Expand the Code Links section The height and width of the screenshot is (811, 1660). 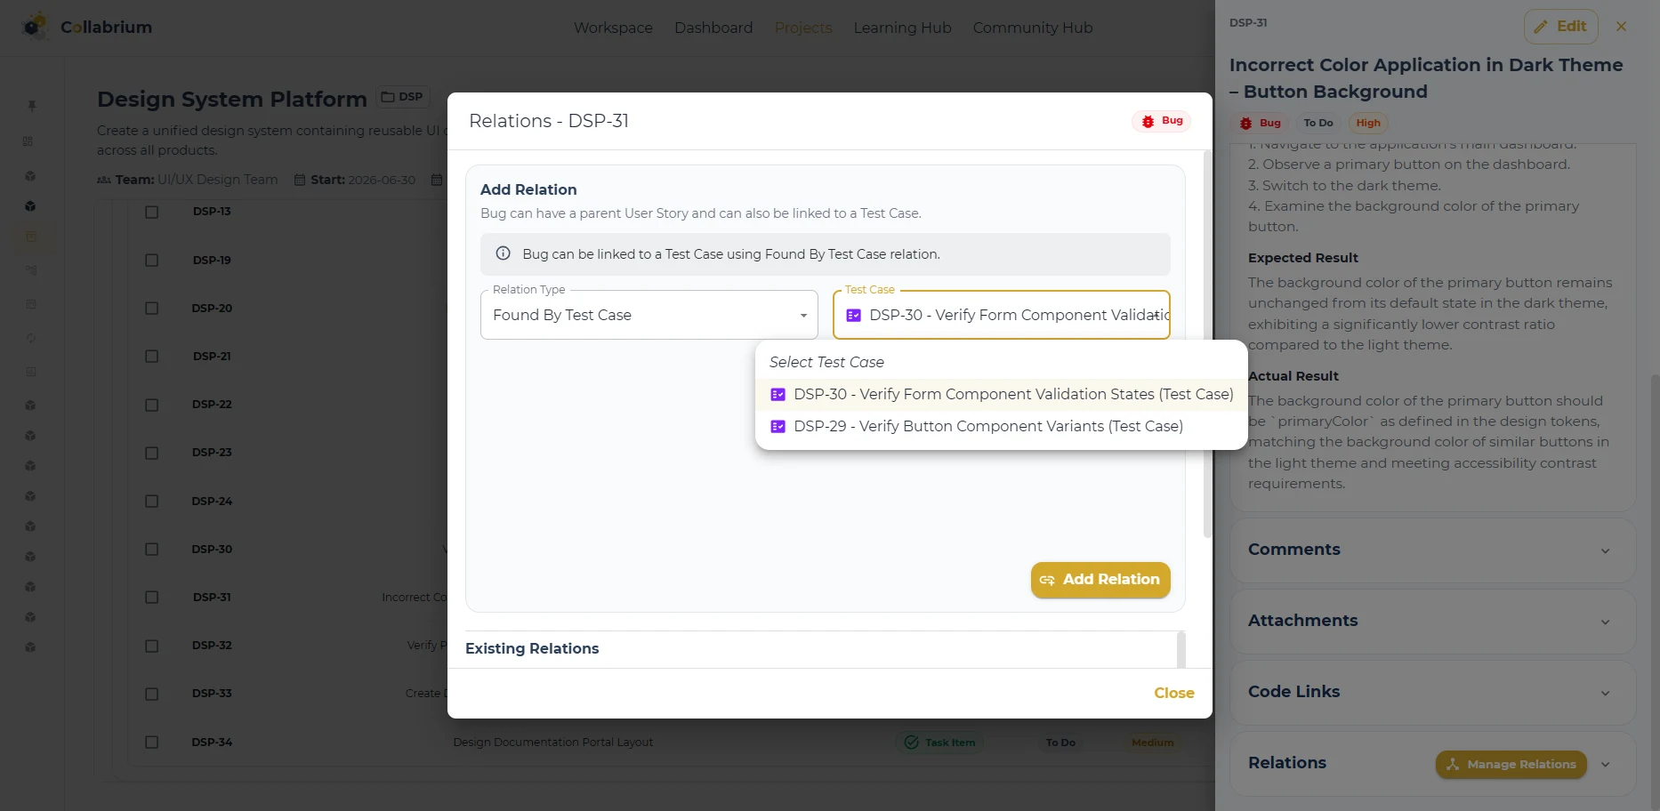click(x=1433, y=693)
